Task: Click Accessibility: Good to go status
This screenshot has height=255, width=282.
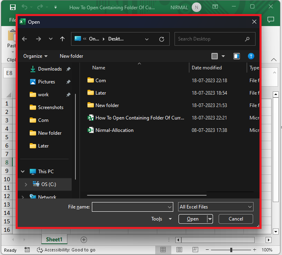Action: [x=66, y=250]
